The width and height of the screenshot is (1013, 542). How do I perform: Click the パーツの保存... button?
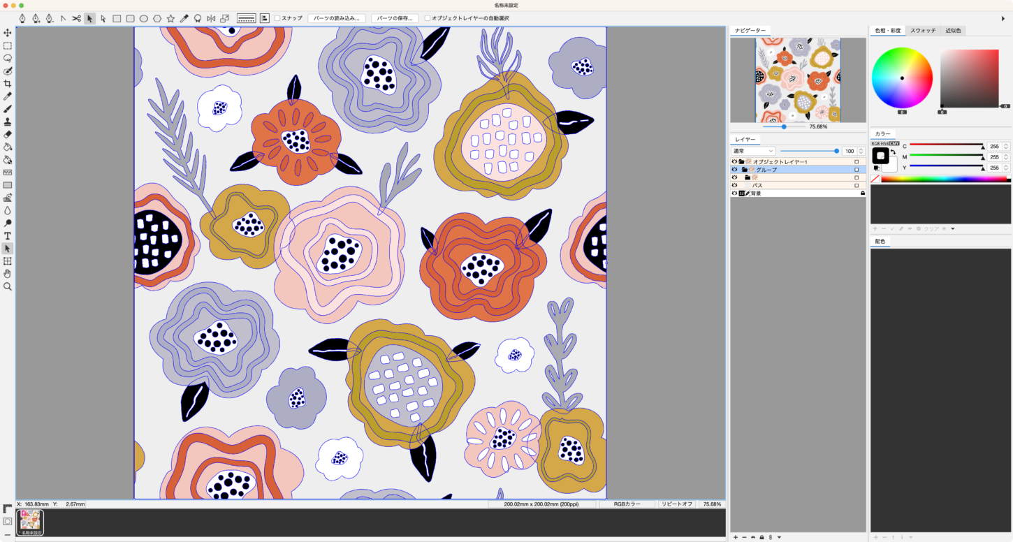coord(395,18)
